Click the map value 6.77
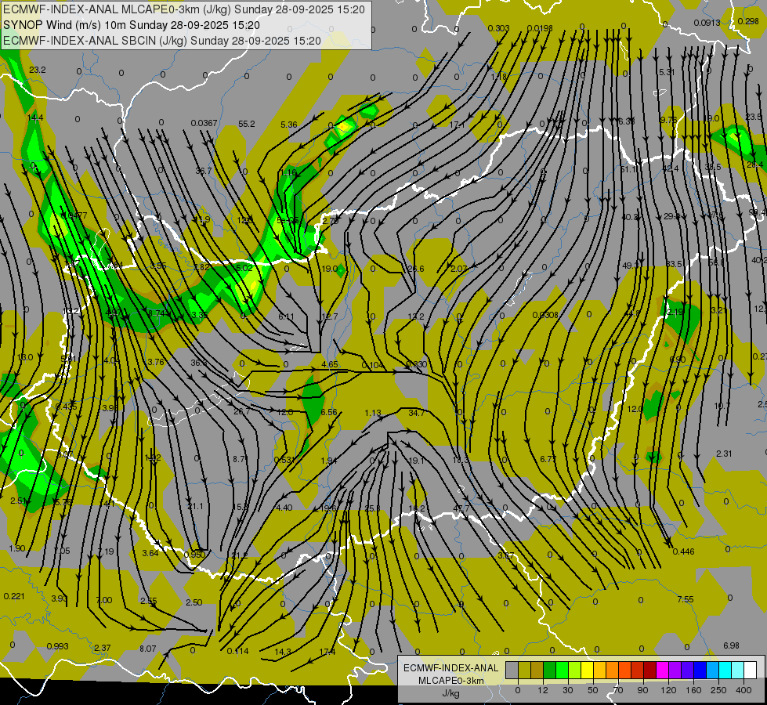Screen dimensions: 767x705 coord(548,459)
